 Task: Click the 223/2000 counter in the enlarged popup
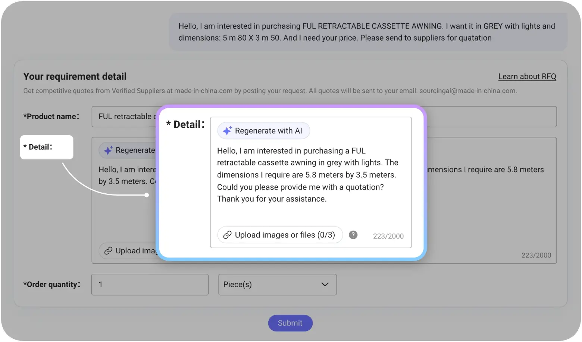point(388,236)
